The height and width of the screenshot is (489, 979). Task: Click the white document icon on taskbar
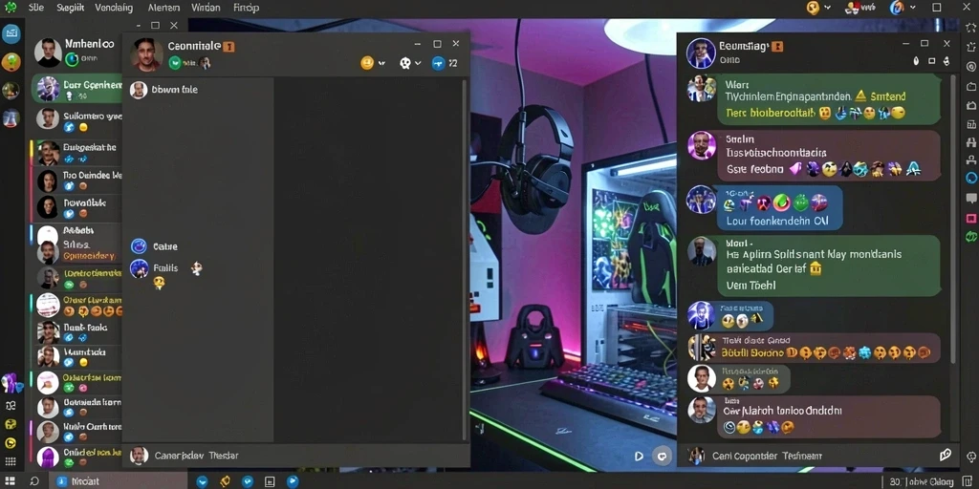pos(270,481)
